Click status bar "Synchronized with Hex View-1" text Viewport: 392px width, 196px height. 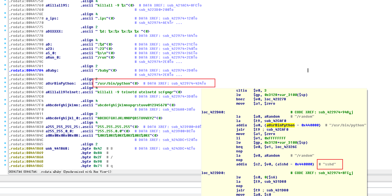click(x=87, y=172)
